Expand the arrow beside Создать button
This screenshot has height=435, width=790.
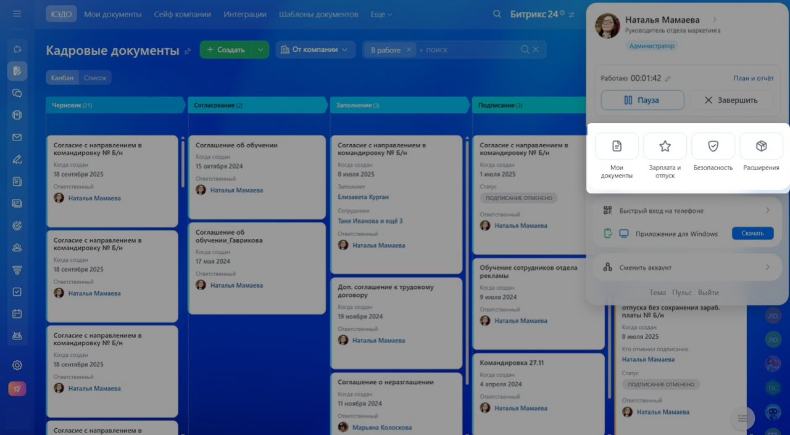[260, 50]
